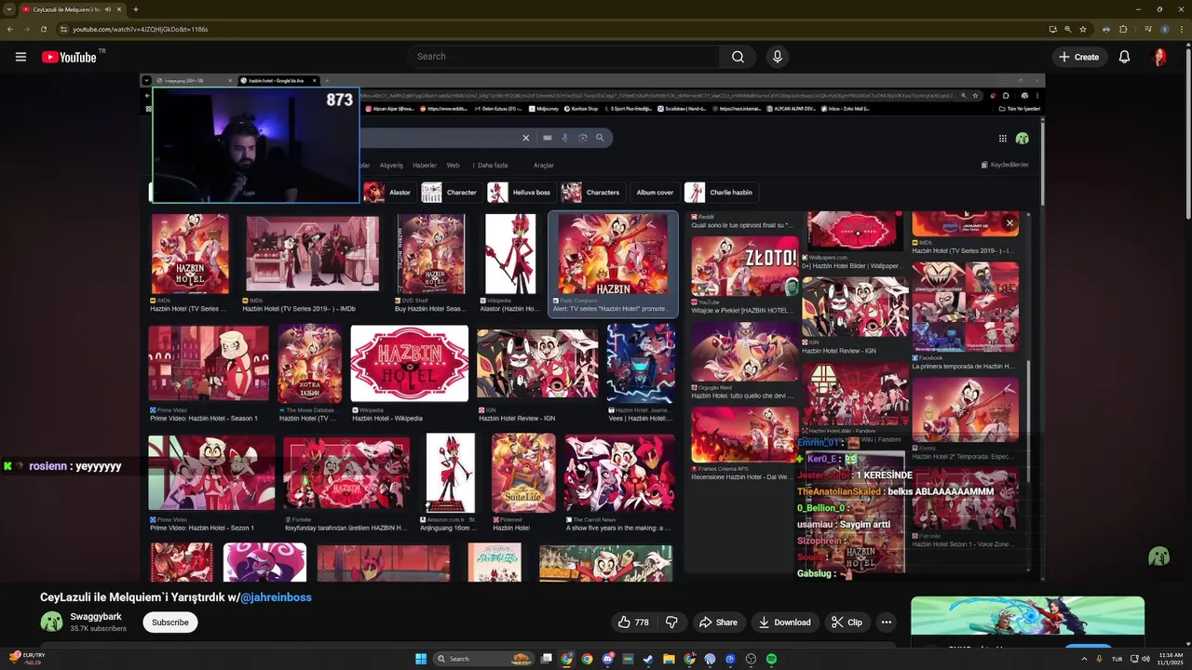
Task: Open Chrome zoom magnifier in address bar
Action: click(x=1067, y=29)
